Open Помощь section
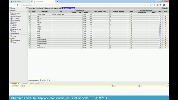This screenshot has width=178, height=100. 14,36
